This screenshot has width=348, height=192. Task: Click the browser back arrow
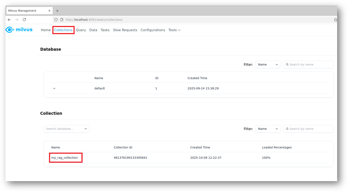9,20
